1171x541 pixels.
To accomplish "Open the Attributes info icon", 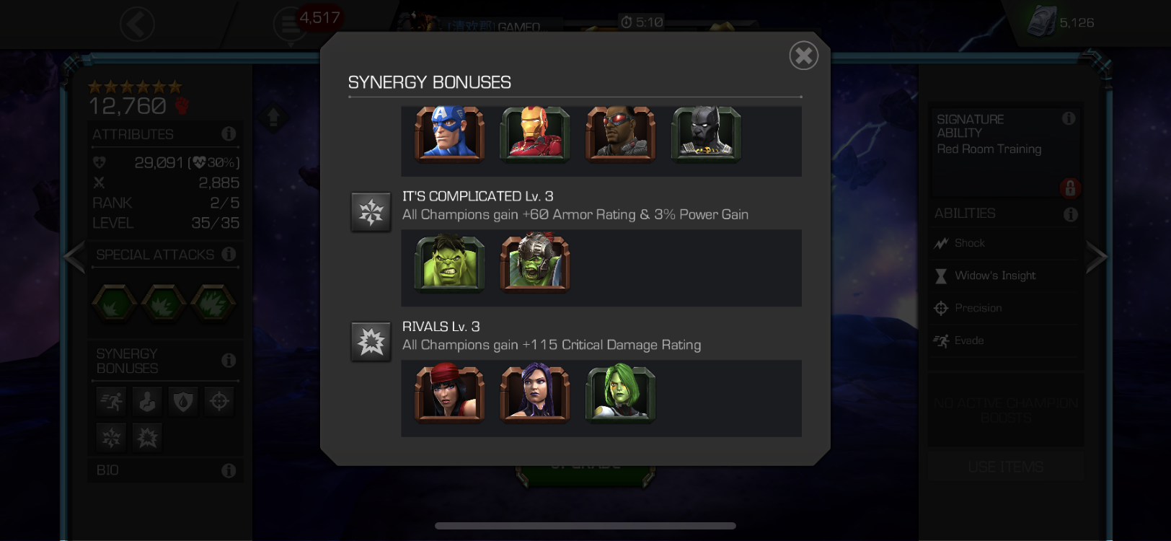I will (x=229, y=133).
